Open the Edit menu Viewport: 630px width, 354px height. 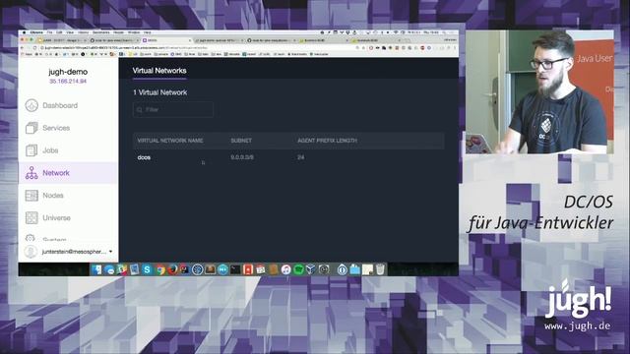[x=59, y=32]
